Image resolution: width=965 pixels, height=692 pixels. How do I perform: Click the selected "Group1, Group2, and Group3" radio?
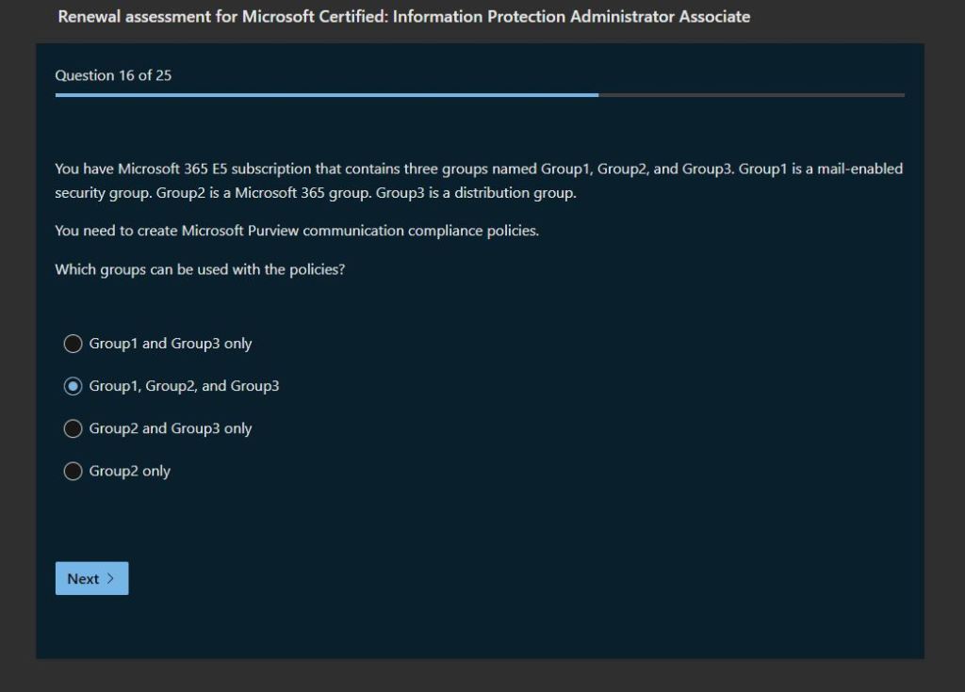click(73, 386)
